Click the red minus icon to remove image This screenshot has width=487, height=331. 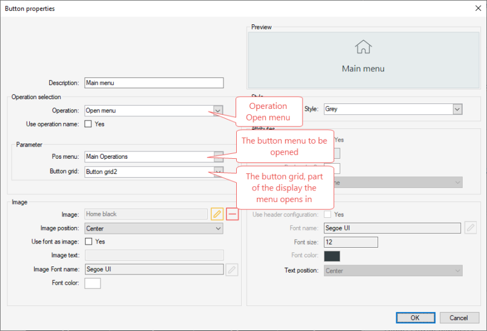[x=232, y=214]
